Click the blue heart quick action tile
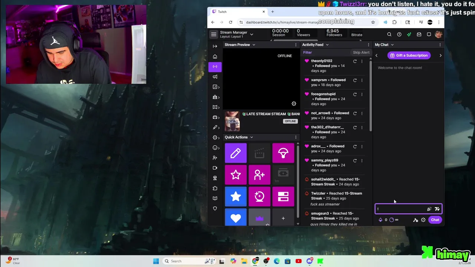Image resolution: width=475 pixels, height=267 pixels. click(x=236, y=217)
